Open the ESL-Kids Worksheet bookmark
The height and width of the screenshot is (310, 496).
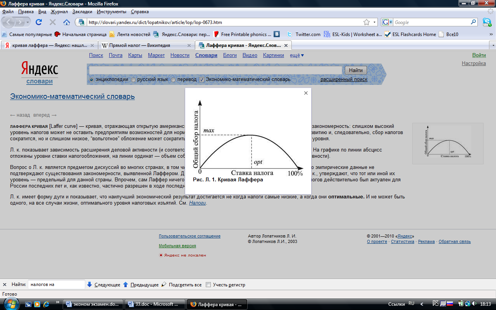click(x=353, y=34)
